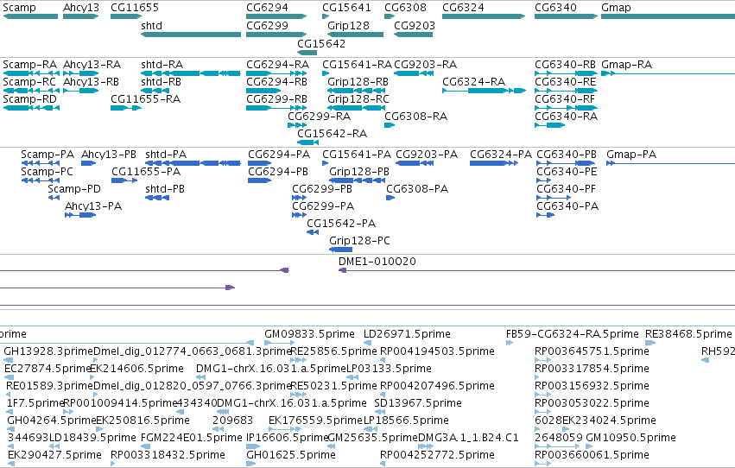Click the Grip128-PC protein label
This screenshot has height=468, width=735.
(359, 241)
